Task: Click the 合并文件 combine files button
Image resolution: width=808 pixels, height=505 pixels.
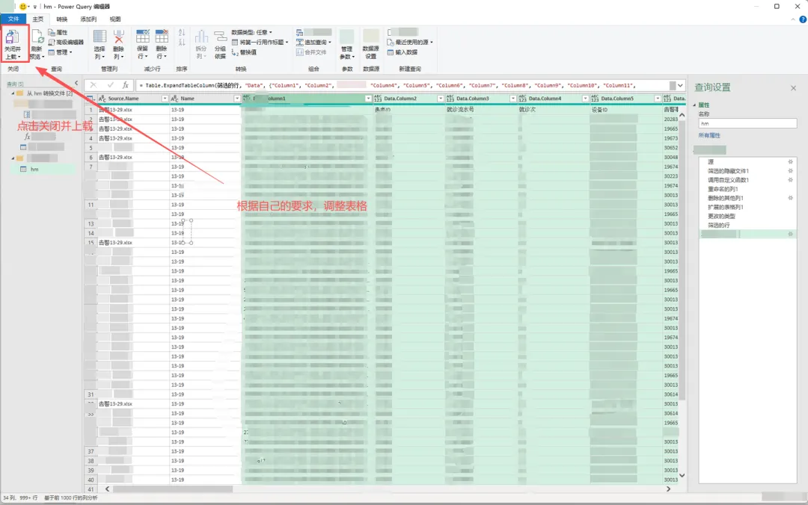Action: (x=312, y=52)
